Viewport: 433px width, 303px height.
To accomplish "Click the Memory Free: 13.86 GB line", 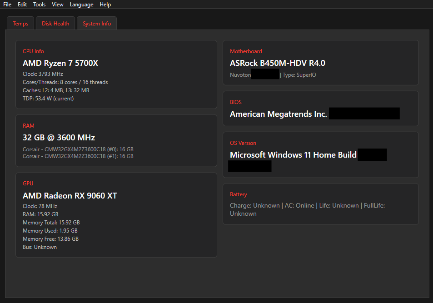I will click(x=50, y=238).
